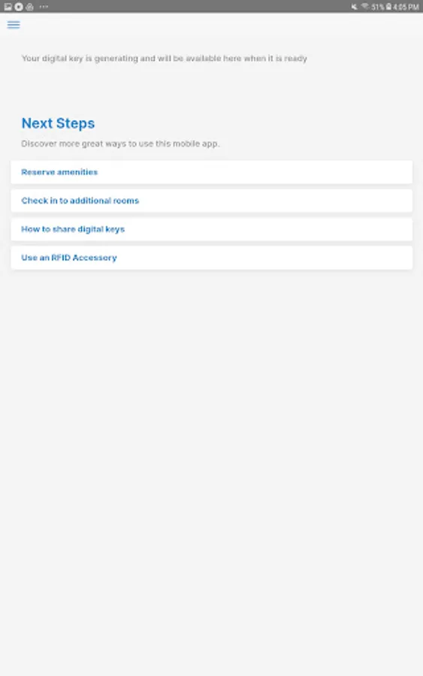
Task: Tap the three-dots notification overflow icon
Action: point(44,7)
